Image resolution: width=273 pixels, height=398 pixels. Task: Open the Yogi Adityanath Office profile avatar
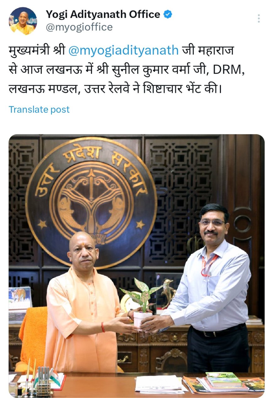pos(23,21)
